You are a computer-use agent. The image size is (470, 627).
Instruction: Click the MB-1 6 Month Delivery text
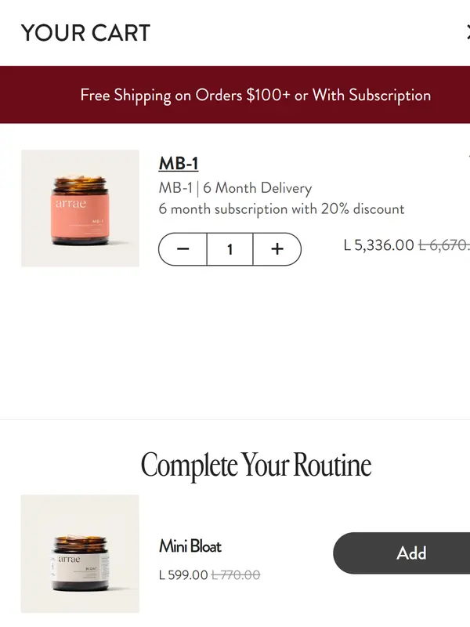[235, 188]
